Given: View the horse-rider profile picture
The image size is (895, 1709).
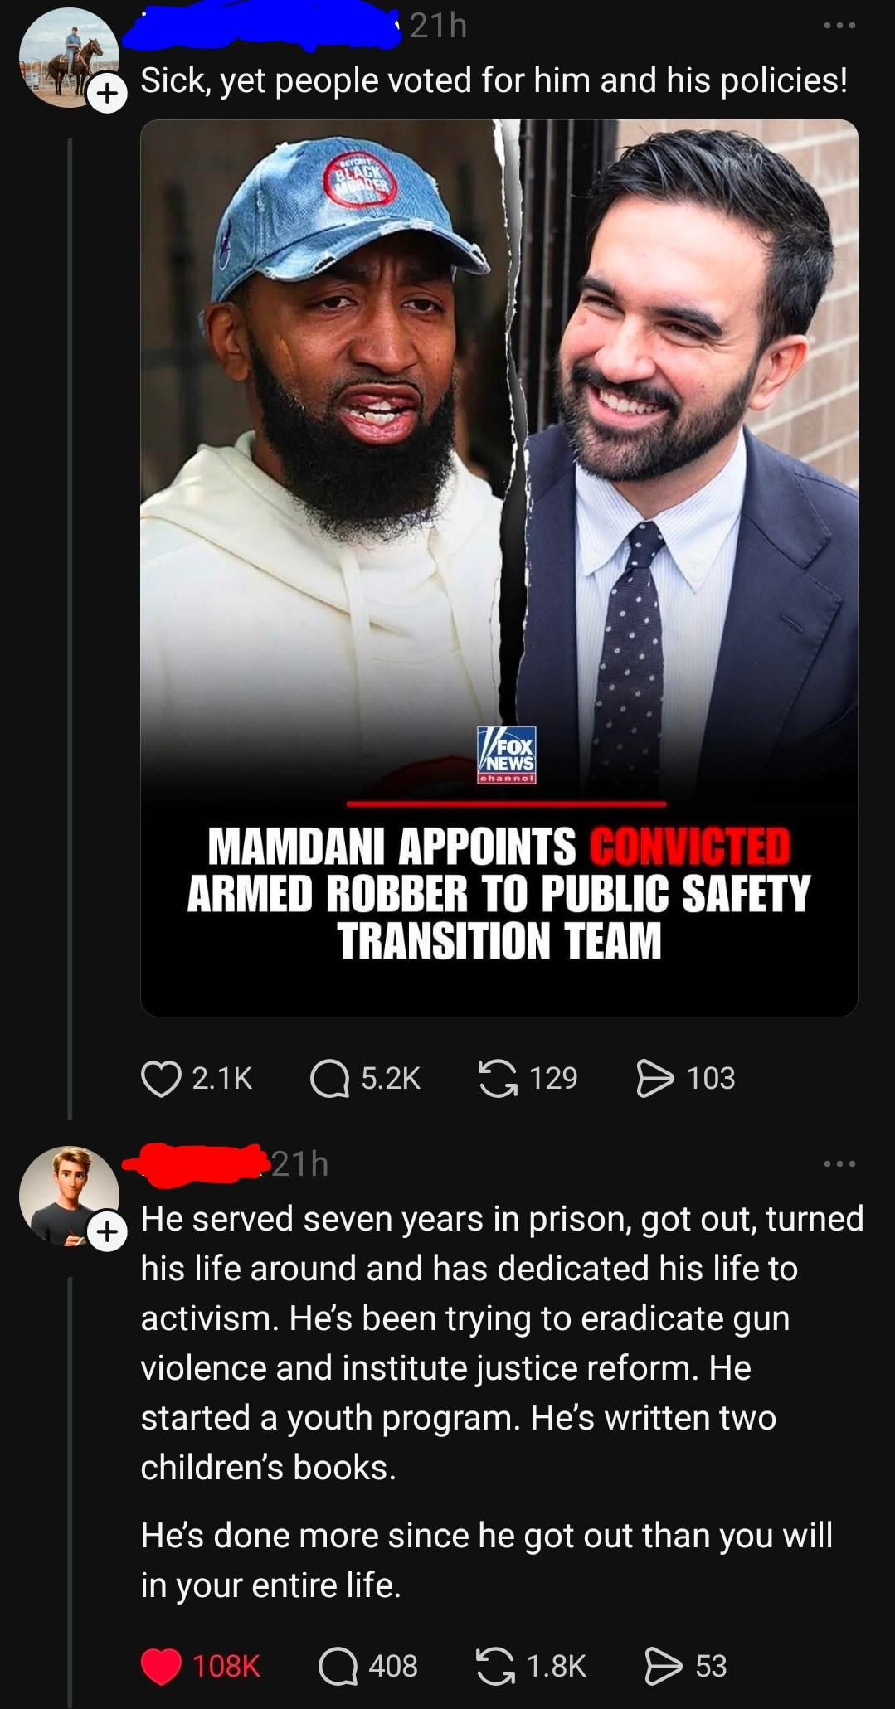Looking at the screenshot, I should pos(69,58).
